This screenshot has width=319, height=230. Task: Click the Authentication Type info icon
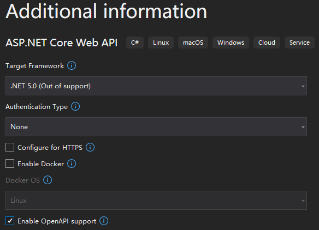(75, 106)
